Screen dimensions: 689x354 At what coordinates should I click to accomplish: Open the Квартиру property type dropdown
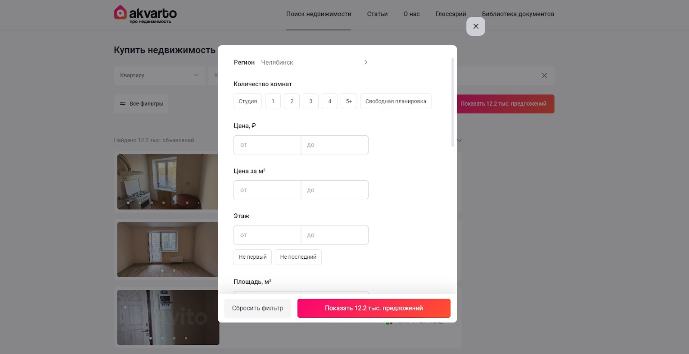[159, 75]
